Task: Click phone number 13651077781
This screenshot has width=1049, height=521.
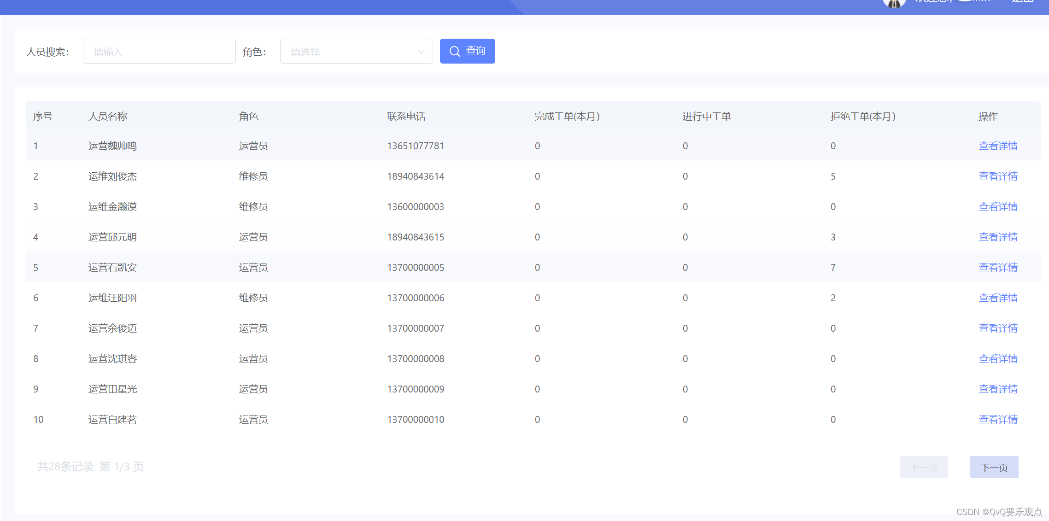Action: [416, 146]
